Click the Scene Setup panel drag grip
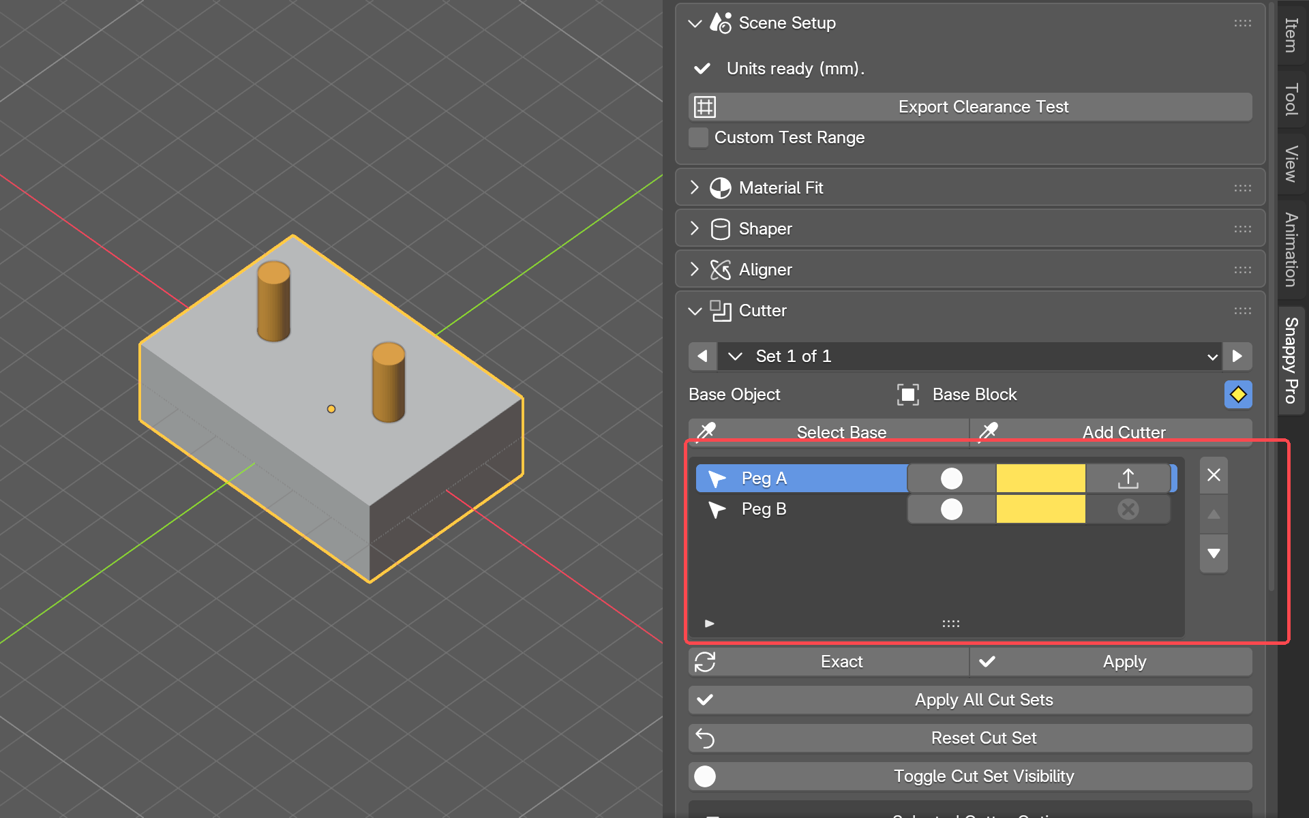1309x818 pixels. tap(1242, 23)
